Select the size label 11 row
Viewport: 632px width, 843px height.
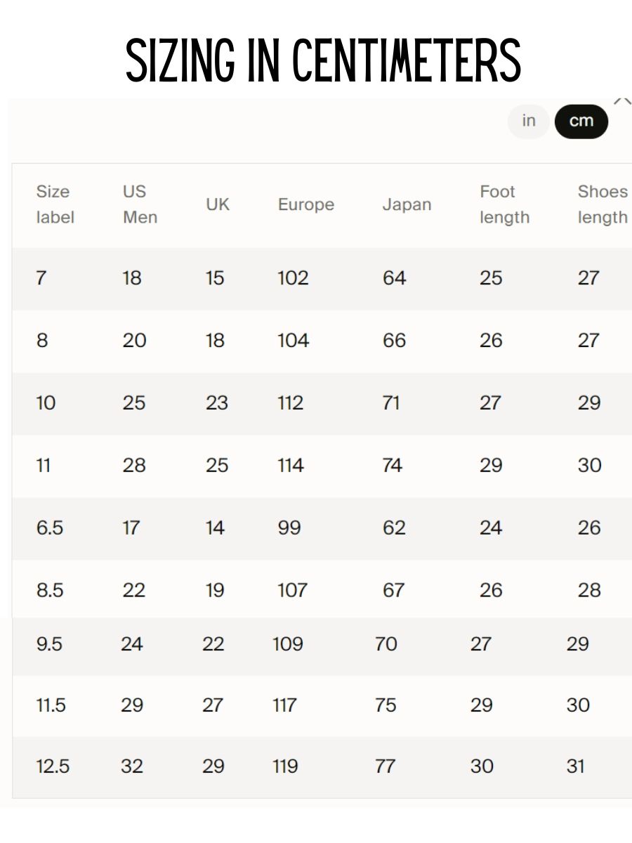pyautogui.click(x=322, y=466)
